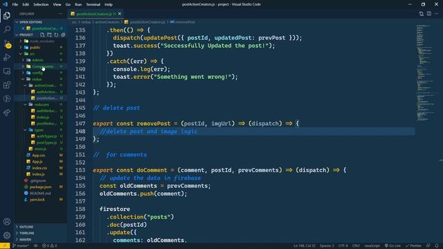Expand the Components folder
This screenshot has height=249, width=443.
click(23, 66)
